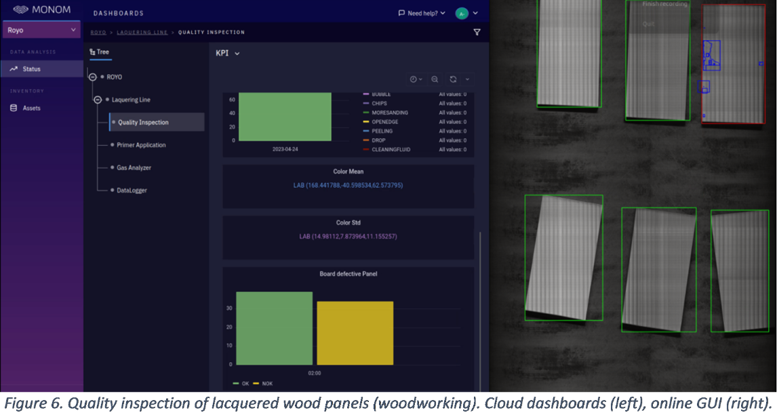Viewport: 777px width, 419px height.
Task: Click the Laquering Line breadcrumb link
Action: point(141,32)
